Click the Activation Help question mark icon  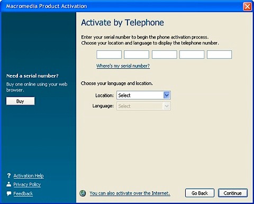pos(9,175)
